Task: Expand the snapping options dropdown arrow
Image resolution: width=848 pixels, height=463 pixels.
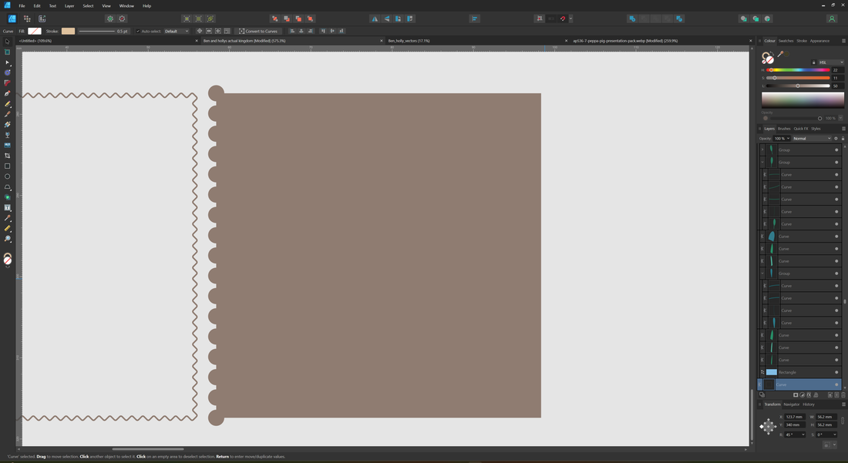Action: click(570, 18)
